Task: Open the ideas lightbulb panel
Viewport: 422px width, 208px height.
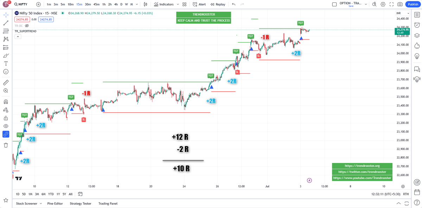Action: [x=417, y=56]
